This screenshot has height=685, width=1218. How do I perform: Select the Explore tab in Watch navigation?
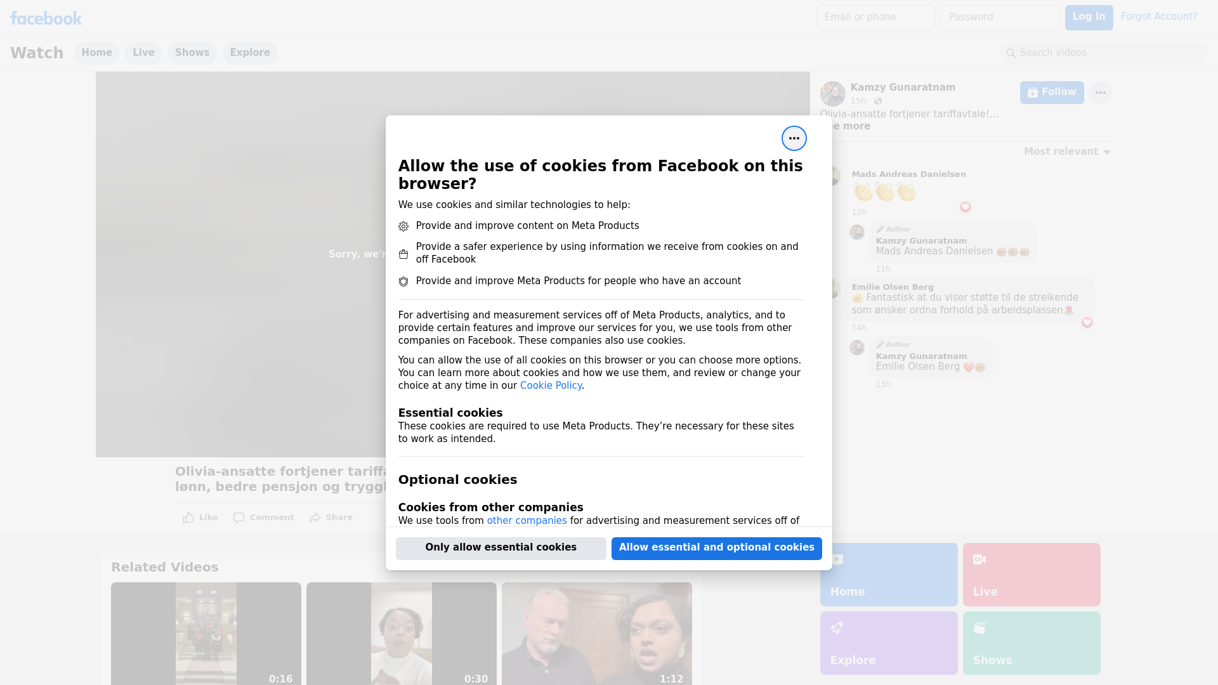pos(250,53)
